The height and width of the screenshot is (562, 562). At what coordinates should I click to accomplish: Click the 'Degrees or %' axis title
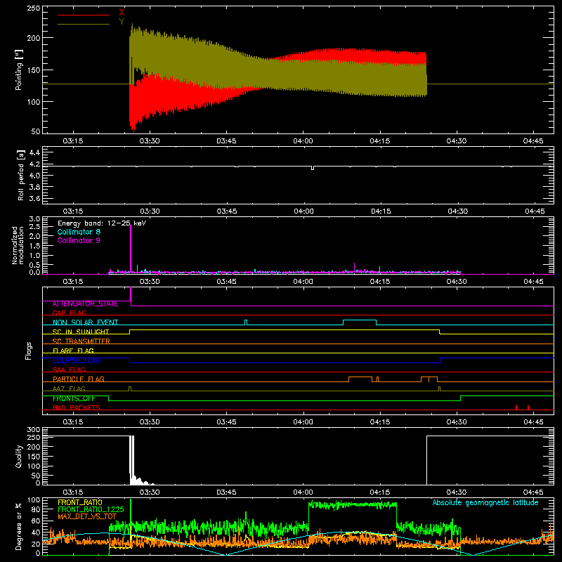point(19,526)
